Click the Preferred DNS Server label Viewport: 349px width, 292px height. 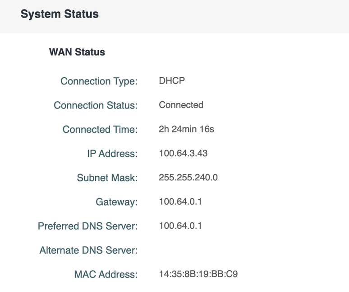coord(87,226)
